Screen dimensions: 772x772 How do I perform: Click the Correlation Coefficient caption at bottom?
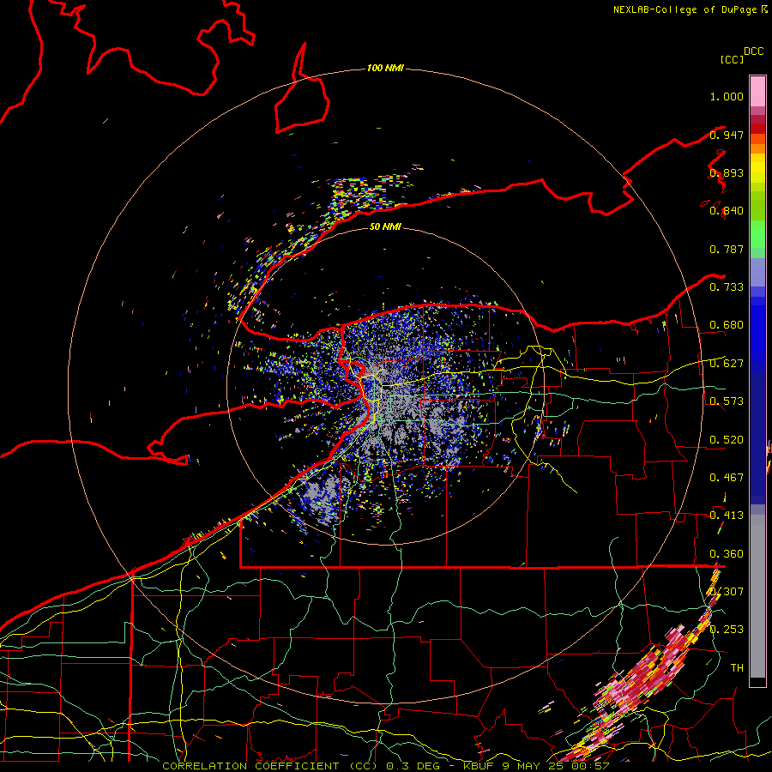(386, 766)
